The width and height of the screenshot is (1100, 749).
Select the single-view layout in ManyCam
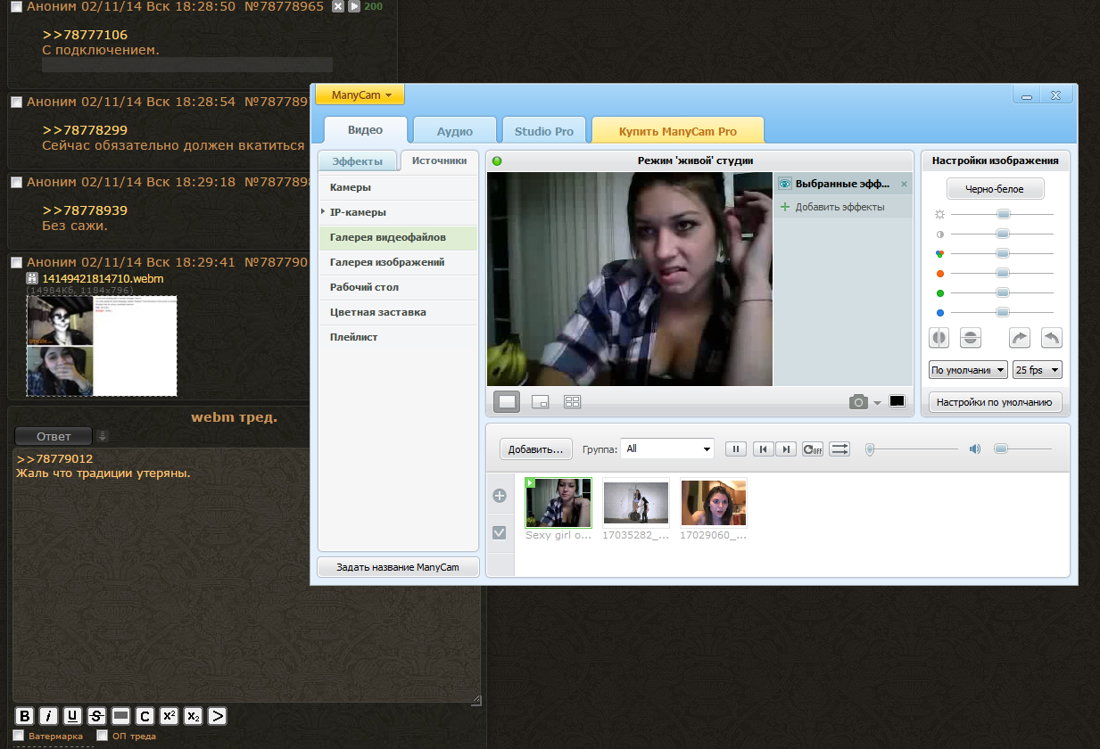tap(507, 402)
